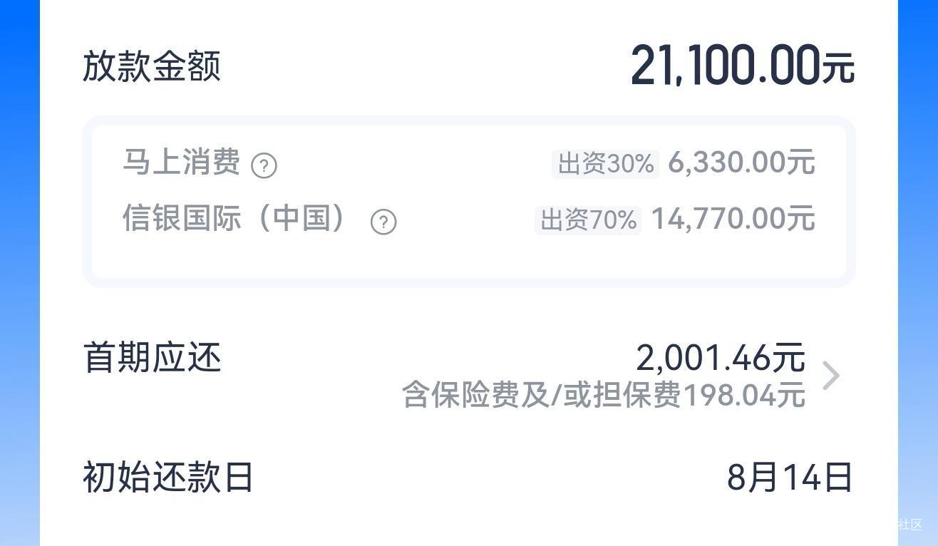Select the 8月14日 repayment date
Viewport: 938px width, 546px height.
tap(790, 478)
